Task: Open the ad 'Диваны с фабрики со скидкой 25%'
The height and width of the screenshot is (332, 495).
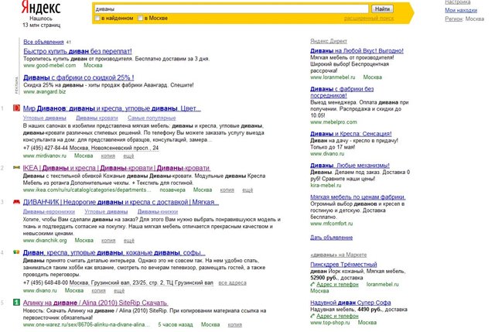Action: coord(79,77)
